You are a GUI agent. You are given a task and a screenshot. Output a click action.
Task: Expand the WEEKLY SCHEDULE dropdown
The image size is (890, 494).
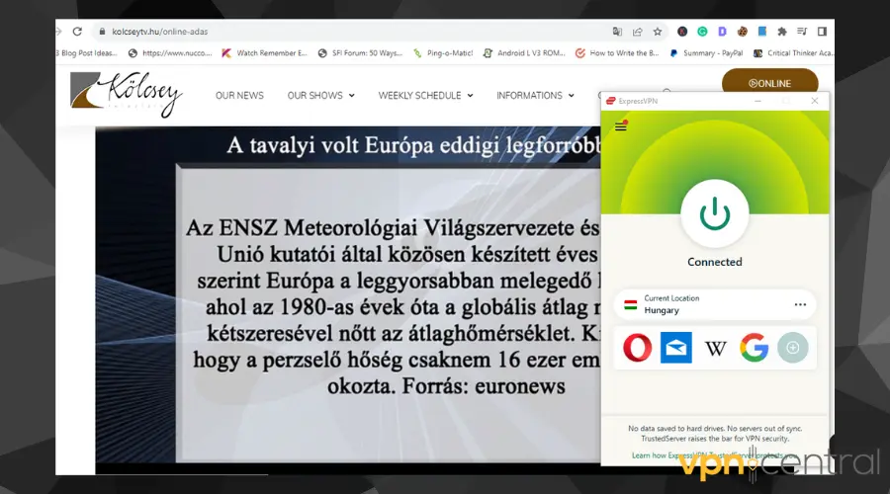click(x=425, y=96)
